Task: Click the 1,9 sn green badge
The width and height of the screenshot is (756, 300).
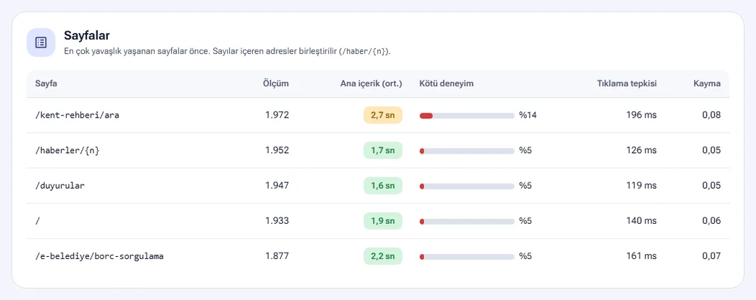Action: (383, 221)
